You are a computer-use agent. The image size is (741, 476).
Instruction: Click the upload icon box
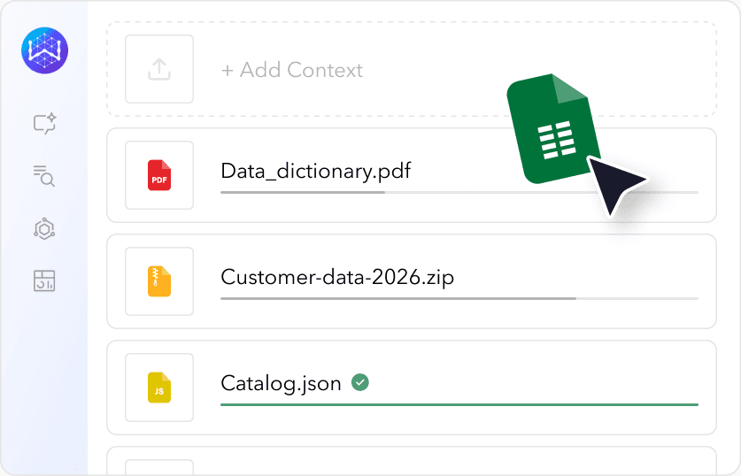[x=159, y=69]
